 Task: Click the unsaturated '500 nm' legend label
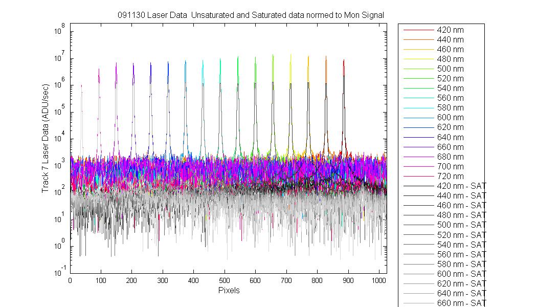tap(450, 69)
